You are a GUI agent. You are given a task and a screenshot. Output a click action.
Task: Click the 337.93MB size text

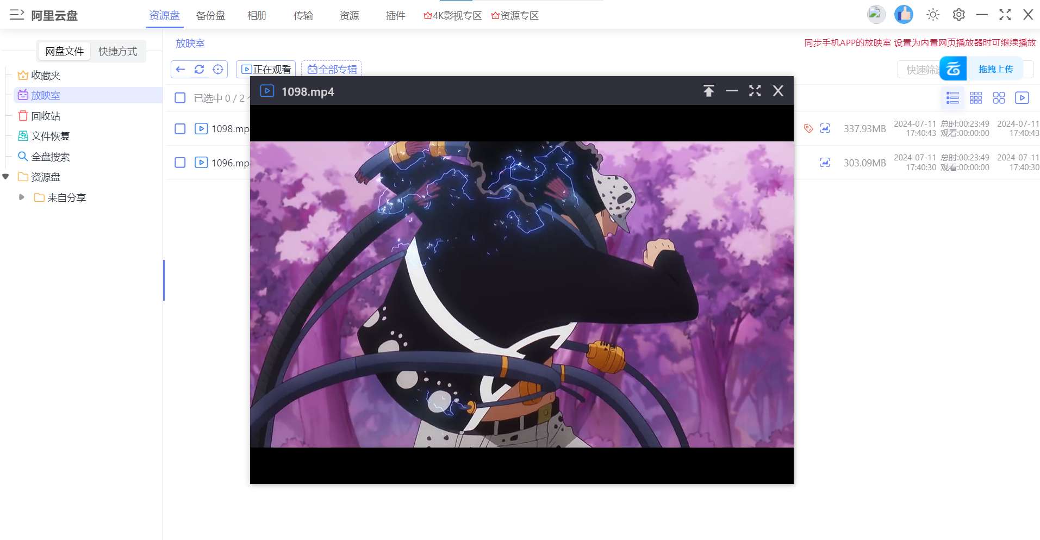[x=864, y=129]
